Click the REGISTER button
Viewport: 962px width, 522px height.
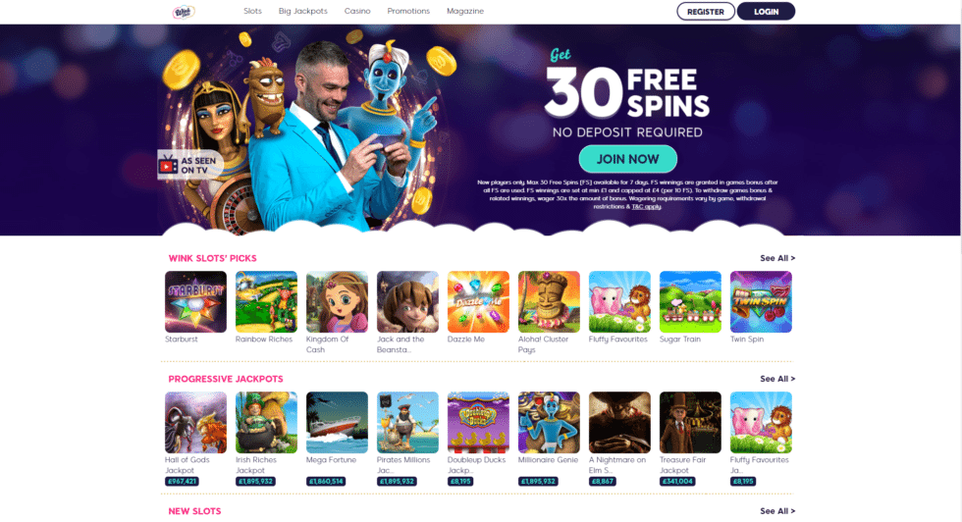tap(706, 11)
